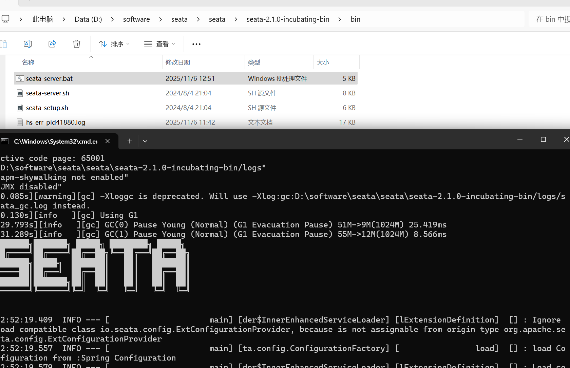Screen dimensions: 570x368
Task: Select seata-setup.sh file name
Action: 47,108
